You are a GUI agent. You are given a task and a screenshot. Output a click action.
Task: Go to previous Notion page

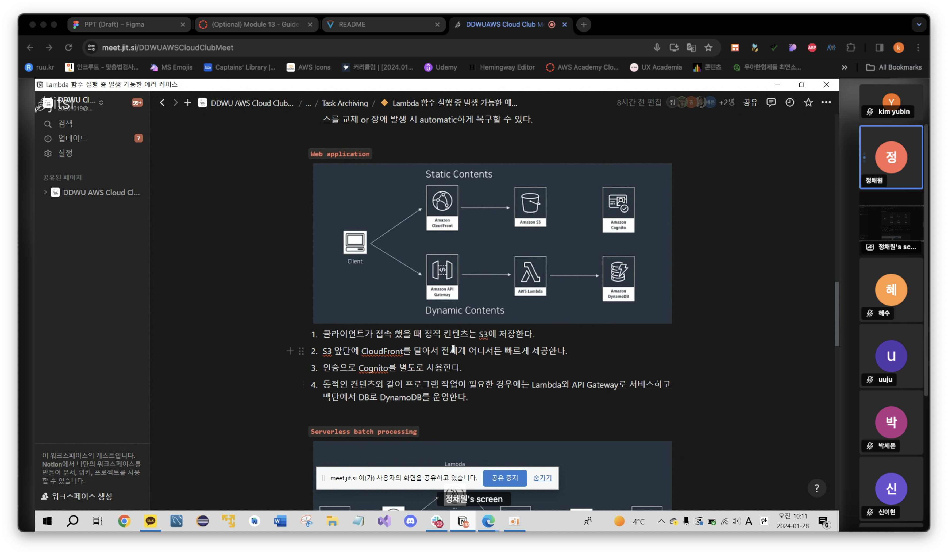point(162,103)
